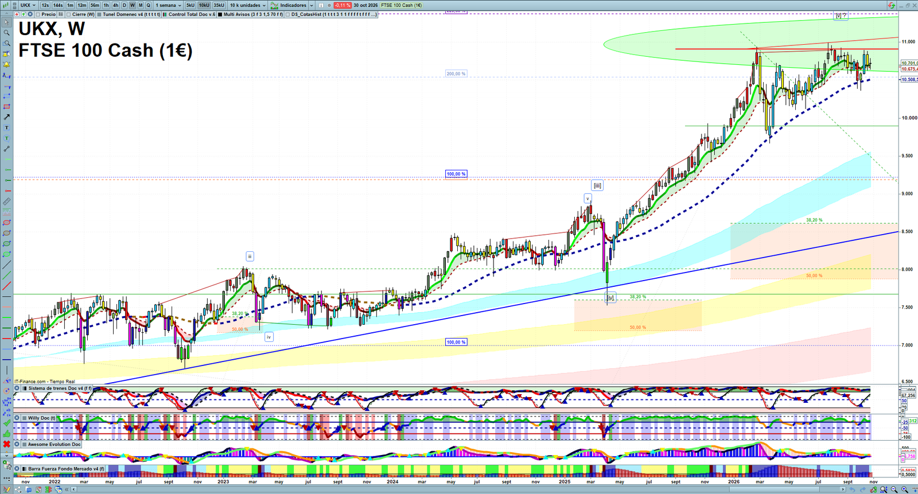Close the Willy Doc indicator panel

(17, 418)
